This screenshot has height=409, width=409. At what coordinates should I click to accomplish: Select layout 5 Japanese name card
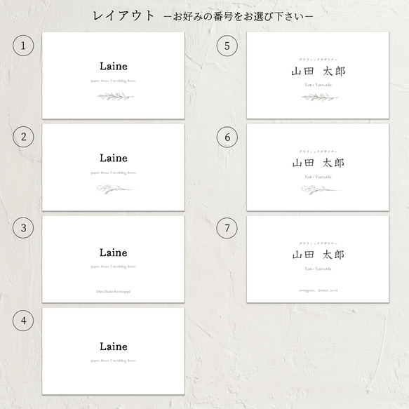318,75
